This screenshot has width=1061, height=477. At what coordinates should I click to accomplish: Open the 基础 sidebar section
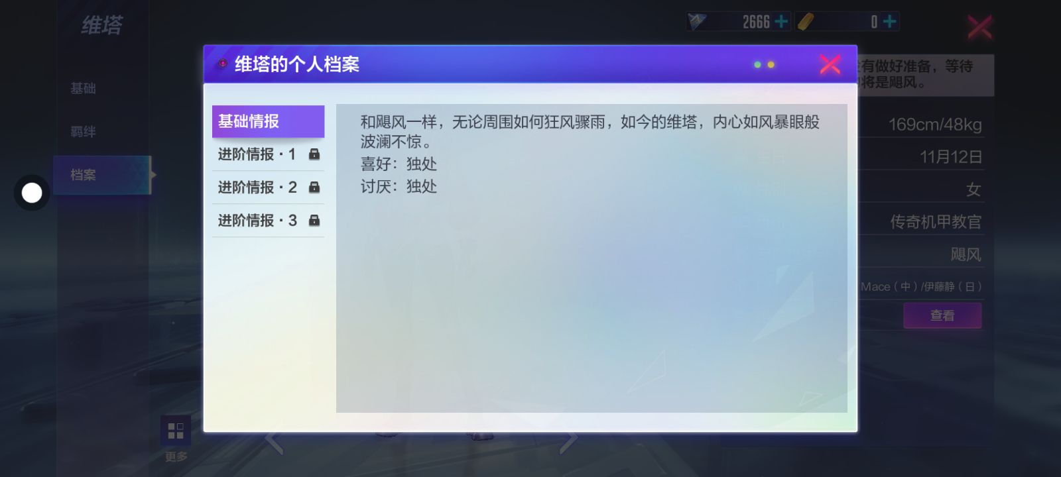click(84, 88)
